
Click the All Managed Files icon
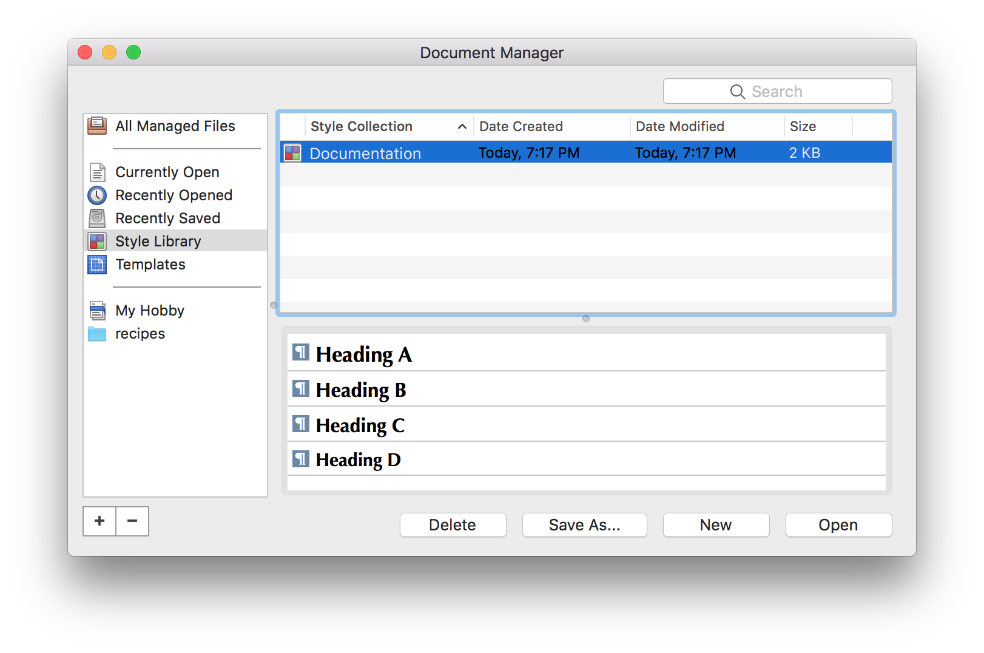pyautogui.click(x=97, y=126)
